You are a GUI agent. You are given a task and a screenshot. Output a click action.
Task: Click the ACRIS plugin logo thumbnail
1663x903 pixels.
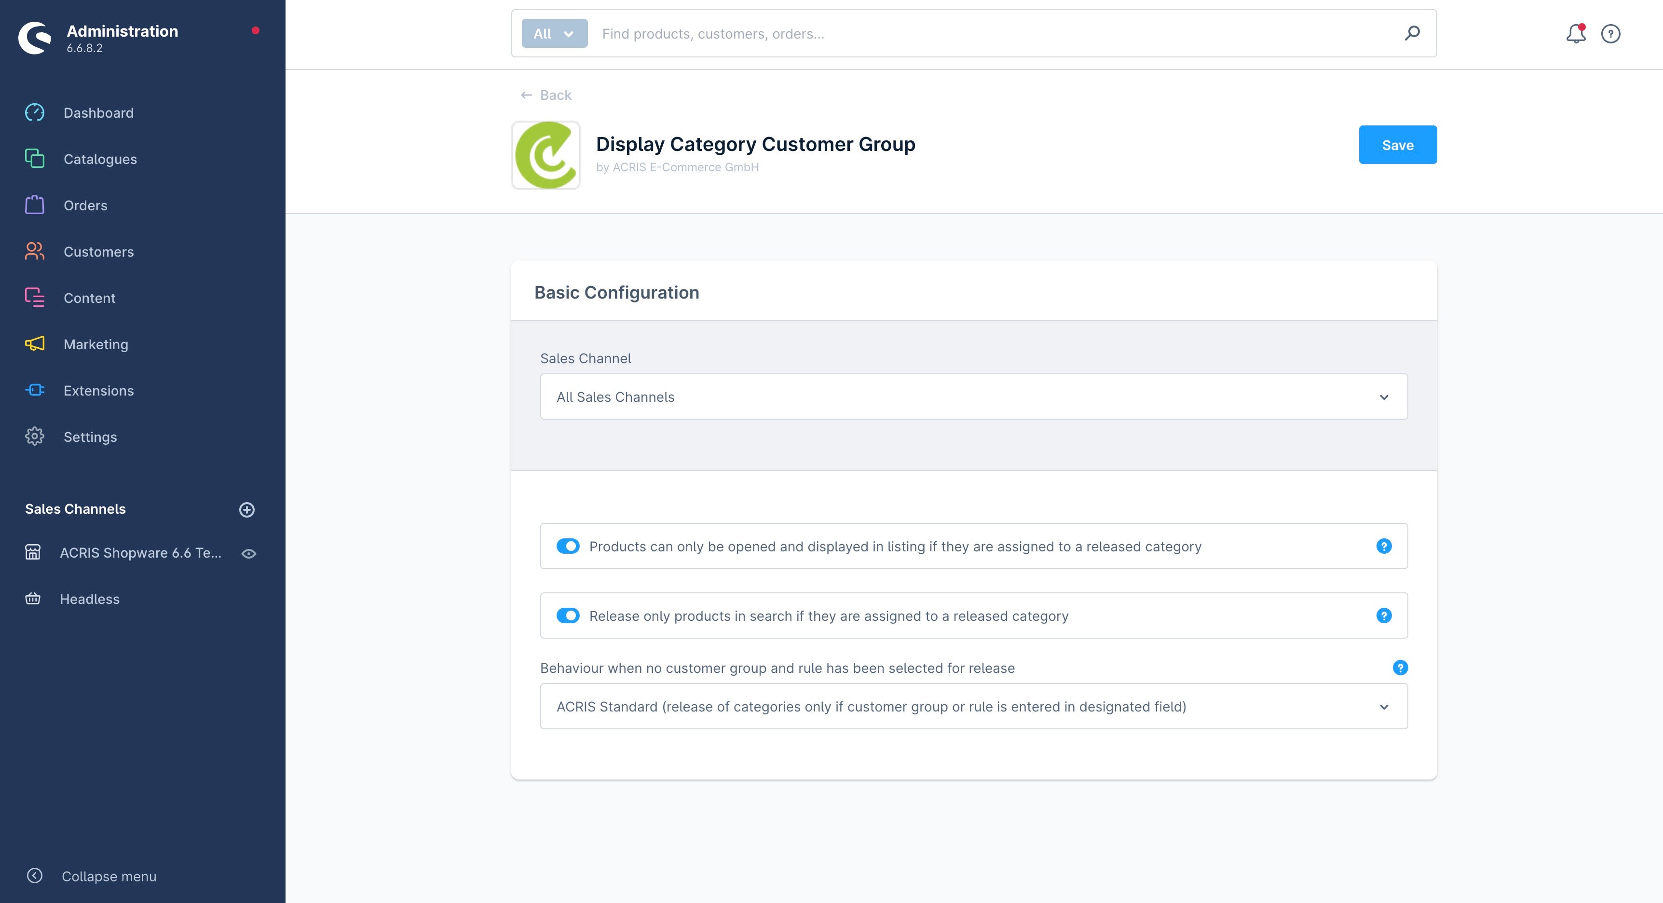click(545, 155)
